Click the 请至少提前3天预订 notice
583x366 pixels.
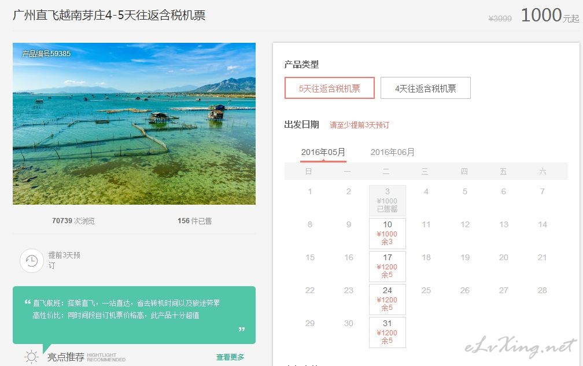pos(359,125)
